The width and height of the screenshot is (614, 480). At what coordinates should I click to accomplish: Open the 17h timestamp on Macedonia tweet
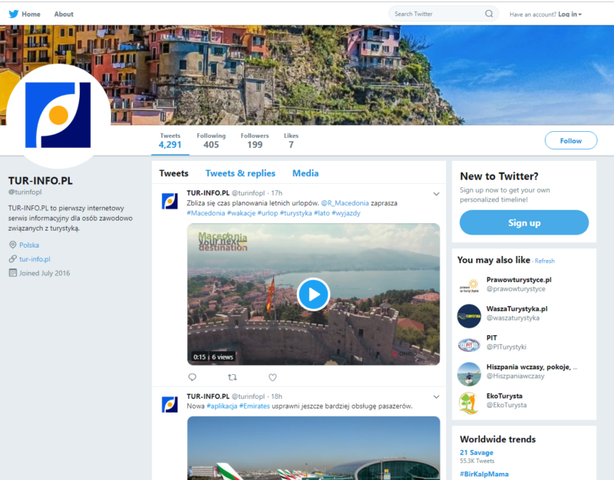276,193
